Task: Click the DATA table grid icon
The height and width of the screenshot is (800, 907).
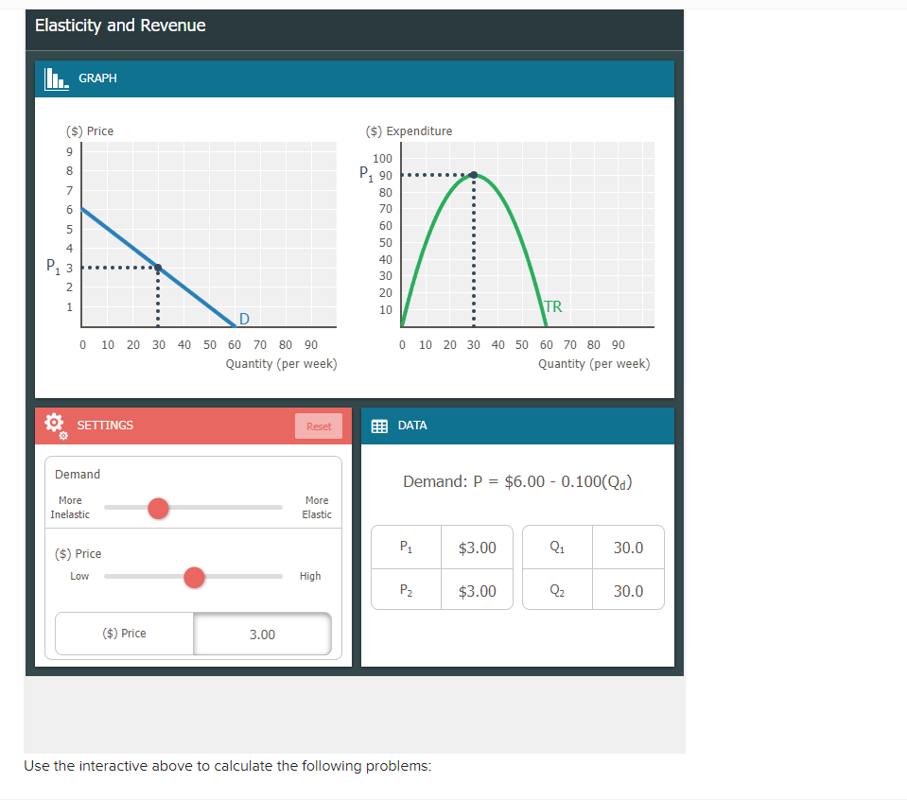Action: coord(379,426)
